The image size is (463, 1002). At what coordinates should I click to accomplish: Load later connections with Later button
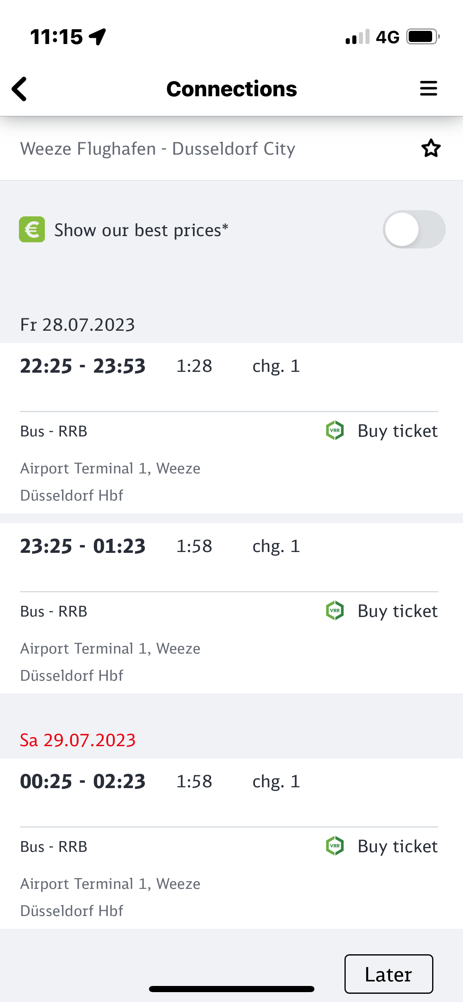(x=389, y=974)
